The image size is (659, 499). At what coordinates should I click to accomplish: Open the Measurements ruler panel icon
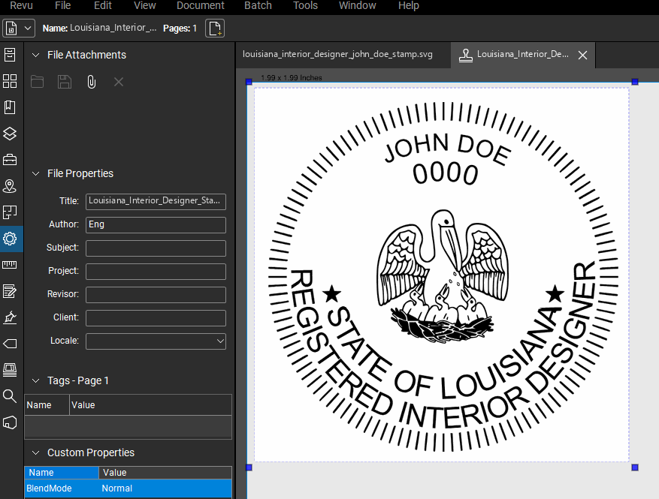pos(10,264)
